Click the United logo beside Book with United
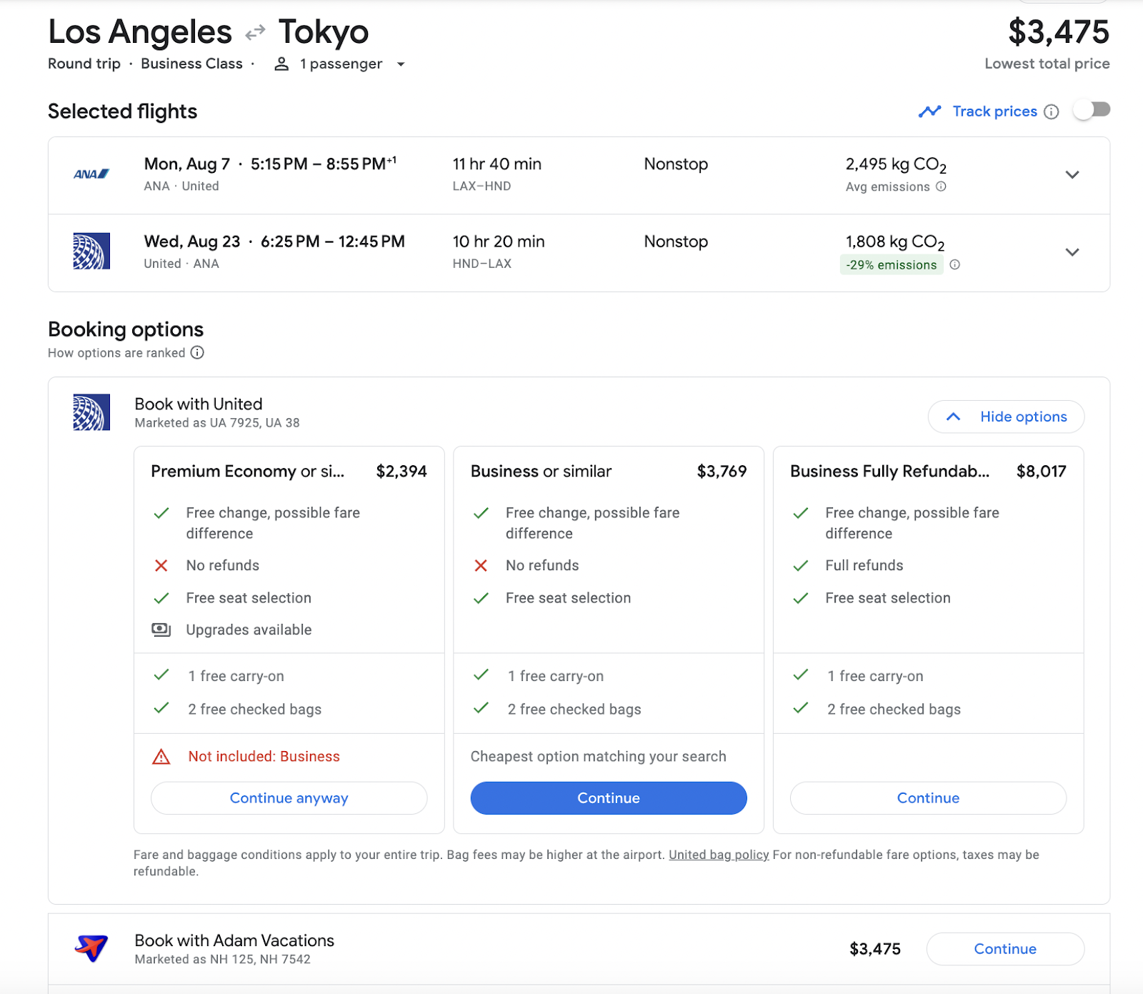The height and width of the screenshot is (994, 1143). point(91,412)
